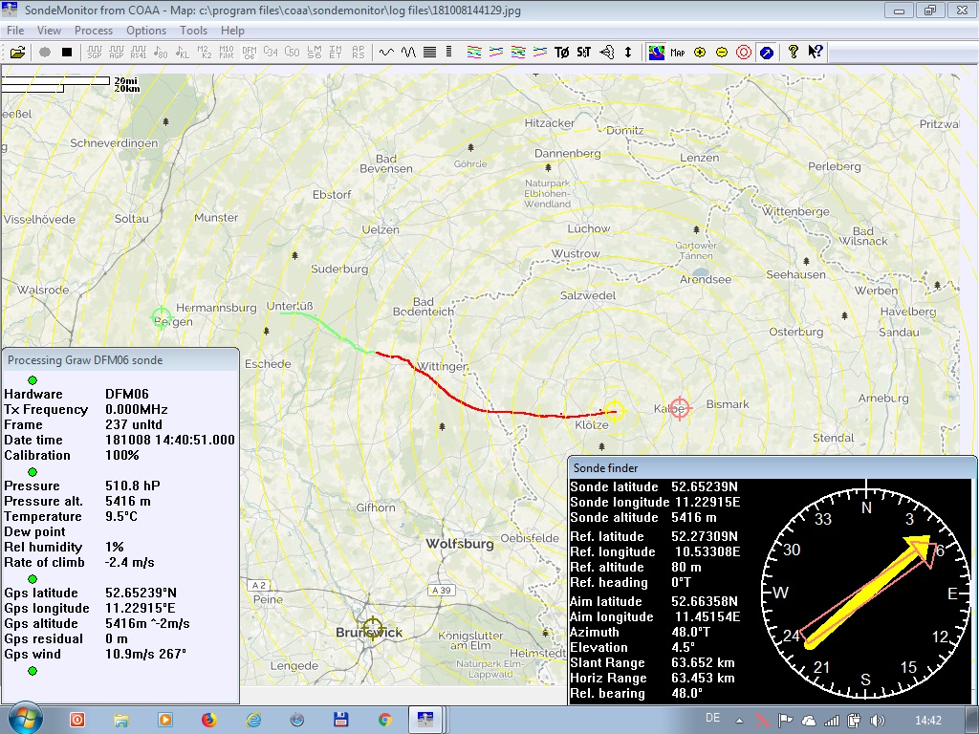The image size is (979, 734).
Task: Open the third multicolor graph view
Action: tap(518, 53)
